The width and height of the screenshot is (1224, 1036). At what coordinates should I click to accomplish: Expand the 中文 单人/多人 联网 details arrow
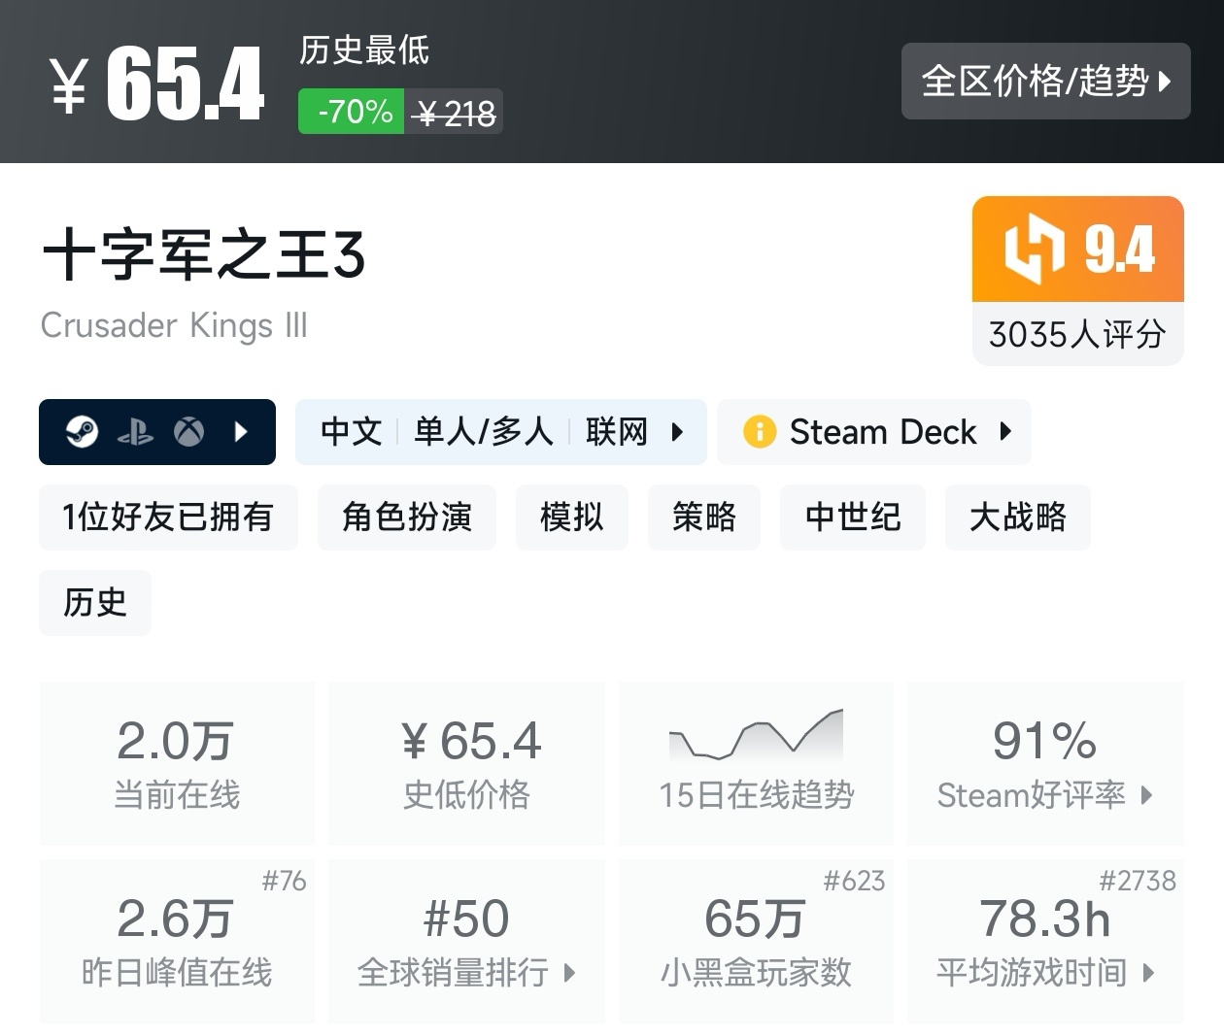(x=677, y=431)
